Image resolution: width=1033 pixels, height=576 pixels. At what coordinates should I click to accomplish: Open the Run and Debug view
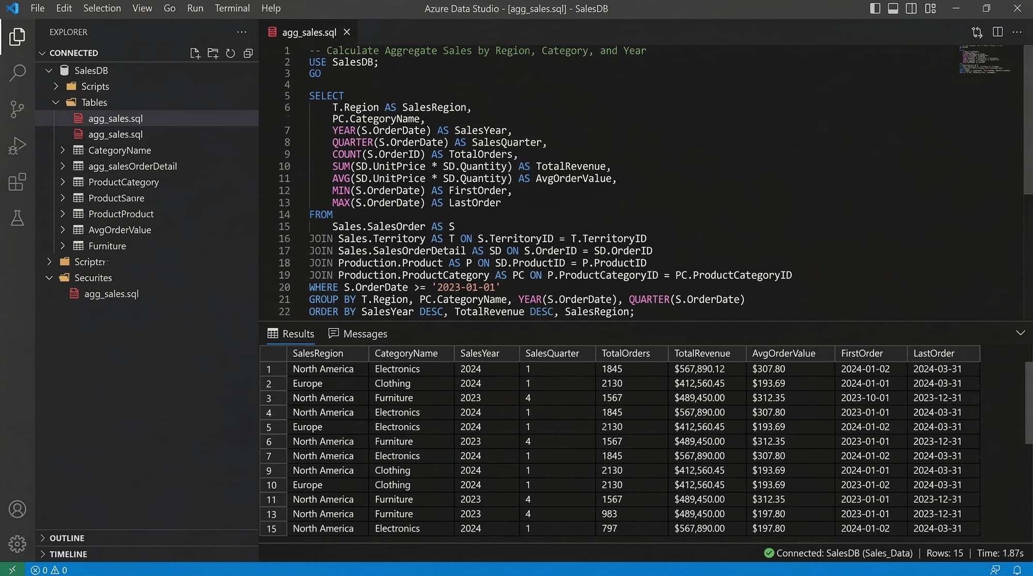tap(17, 146)
